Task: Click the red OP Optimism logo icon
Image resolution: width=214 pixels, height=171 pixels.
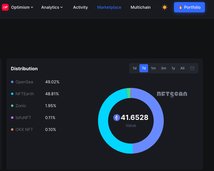Action: pyautogui.click(x=5, y=7)
